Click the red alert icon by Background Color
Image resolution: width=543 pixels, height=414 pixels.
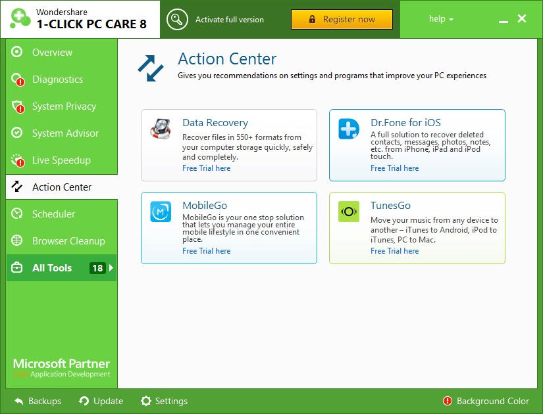click(448, 401)
